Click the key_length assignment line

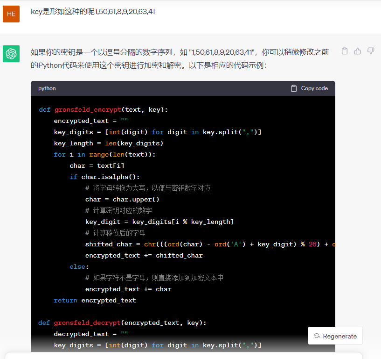[x=108, y=143]
